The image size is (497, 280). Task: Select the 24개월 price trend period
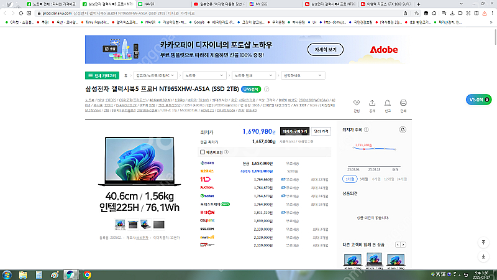tap(401, 179)
